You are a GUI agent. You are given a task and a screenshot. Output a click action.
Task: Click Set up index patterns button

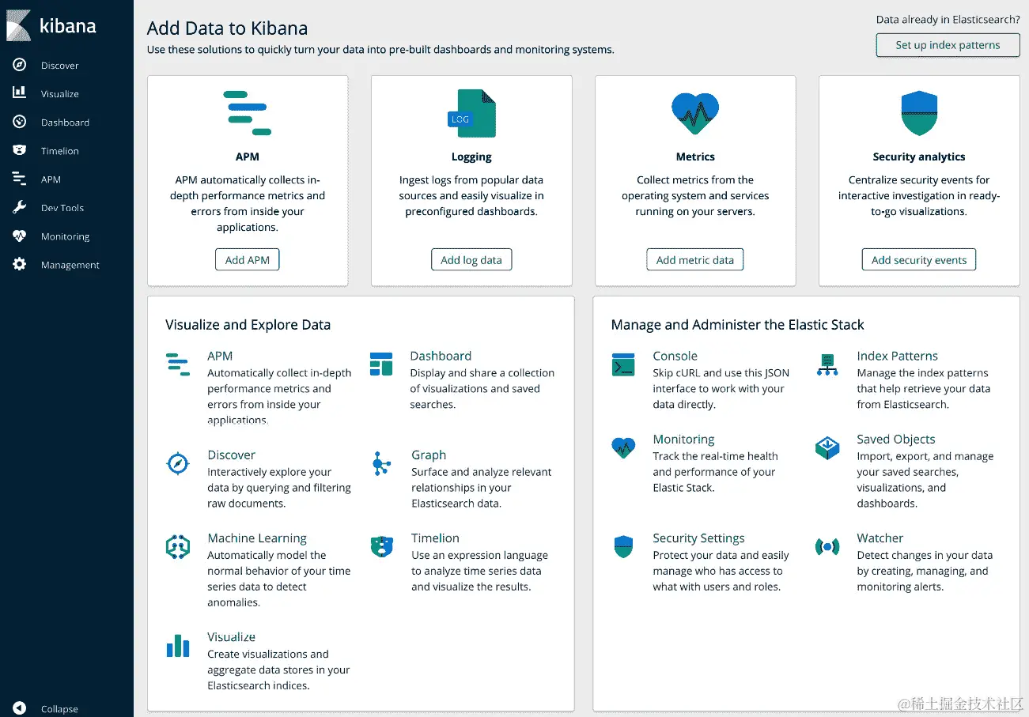pos(948,45)
